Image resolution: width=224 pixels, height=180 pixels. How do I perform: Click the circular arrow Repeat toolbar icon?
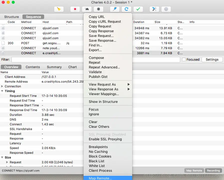click(x=126, y=9)
